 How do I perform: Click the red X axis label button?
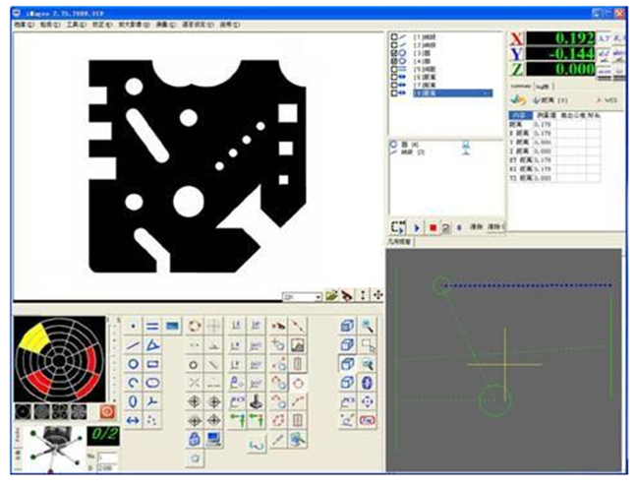pyautogui.click(x=517, y=39)
